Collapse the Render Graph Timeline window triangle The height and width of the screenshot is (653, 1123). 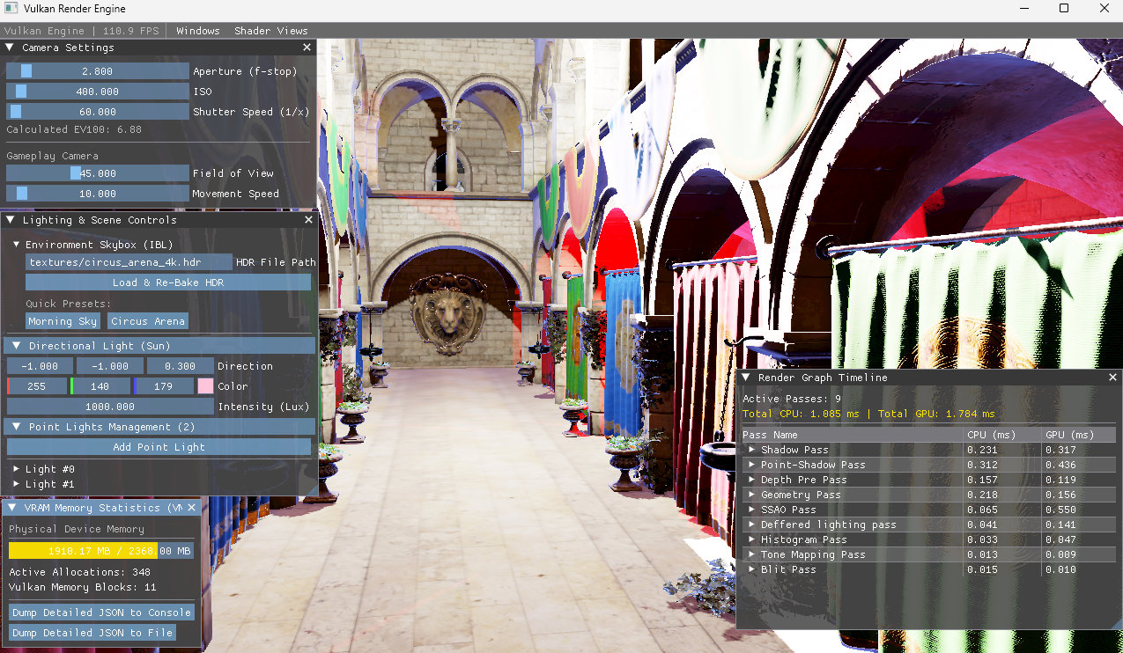pos(746,378)
